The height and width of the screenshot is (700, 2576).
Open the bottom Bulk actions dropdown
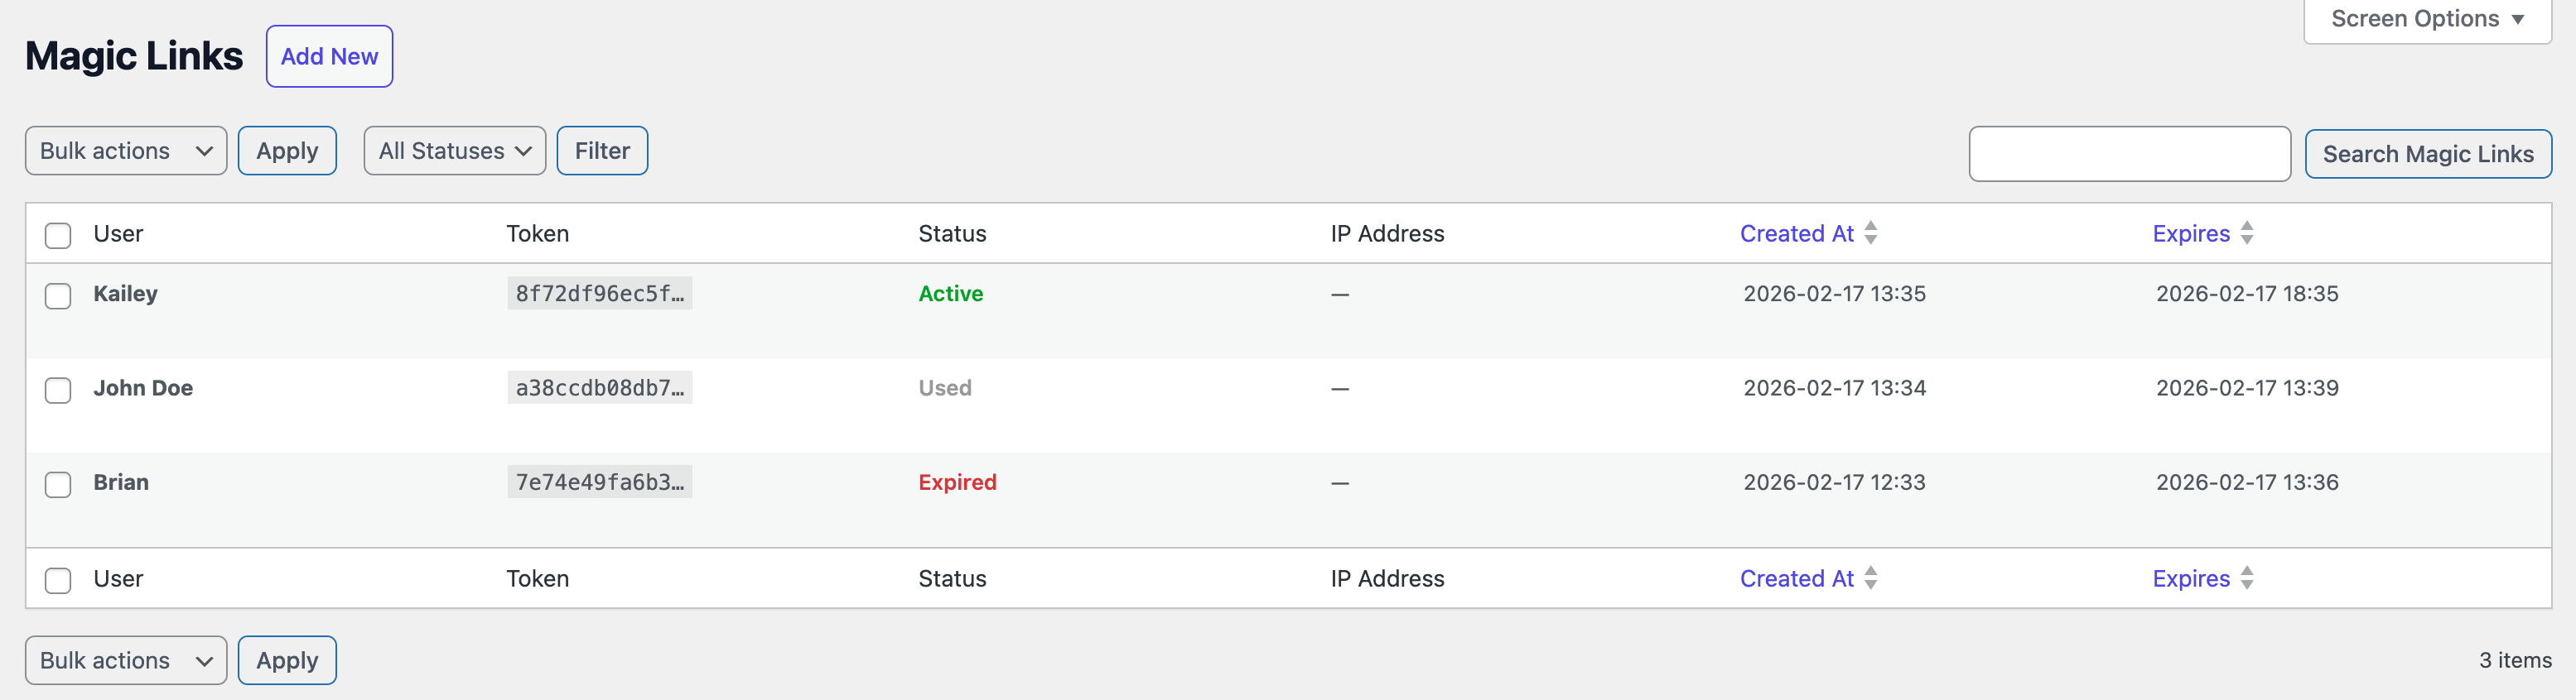coord(125,660)
